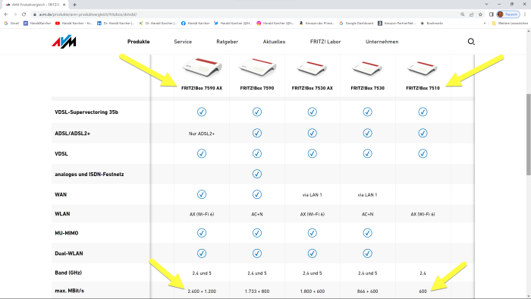Open the HaraldKarcher bookmark
The image size is (531, 299).
(x=37, y=24)
